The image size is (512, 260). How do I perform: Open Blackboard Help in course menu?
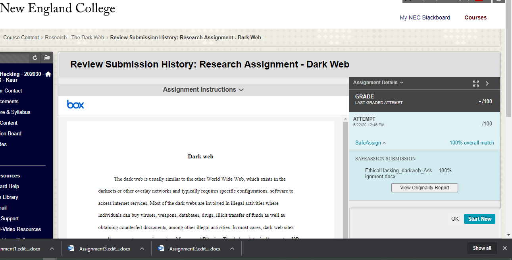coord(10,186)
